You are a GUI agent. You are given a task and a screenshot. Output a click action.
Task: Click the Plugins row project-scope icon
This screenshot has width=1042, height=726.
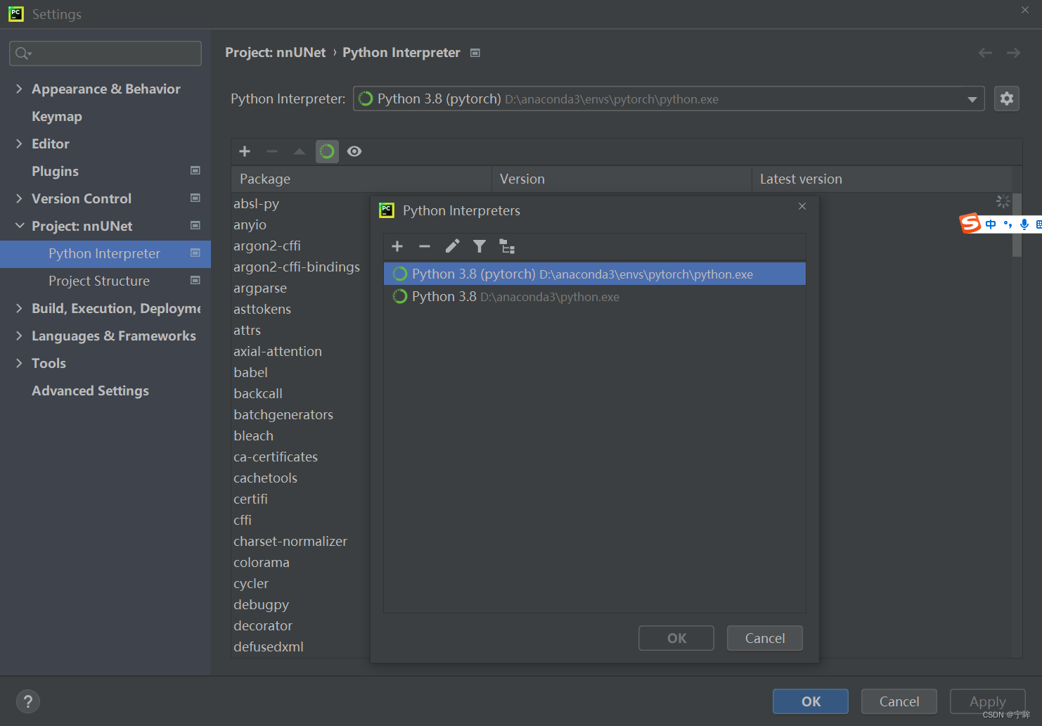pyautogui.click(x=195, y=170)
